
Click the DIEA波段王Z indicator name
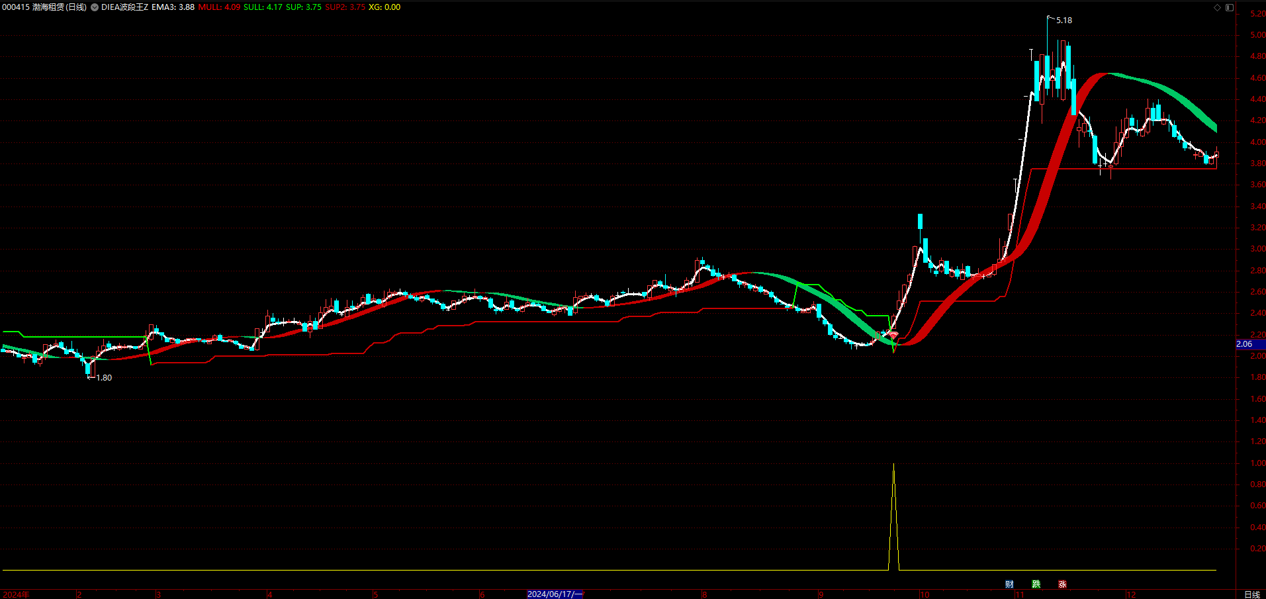point(125,7)
